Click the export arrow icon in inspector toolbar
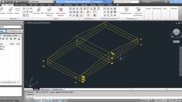182x102 pixels. (19, 39)
